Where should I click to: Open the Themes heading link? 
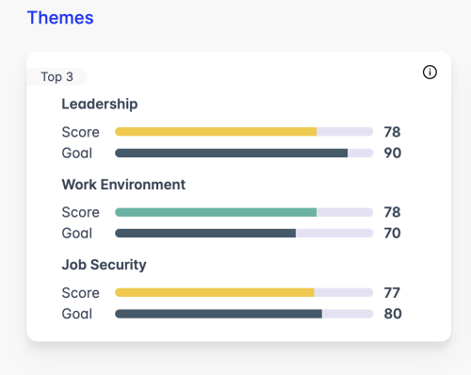60,18
